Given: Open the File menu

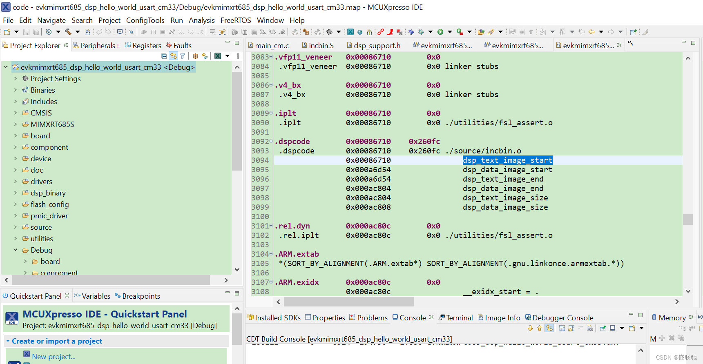Looking at the screenshot, I should [x=8, y=20].
